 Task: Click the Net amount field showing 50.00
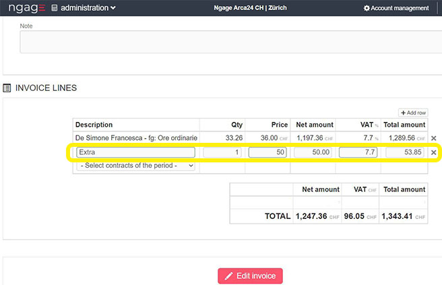313,153
